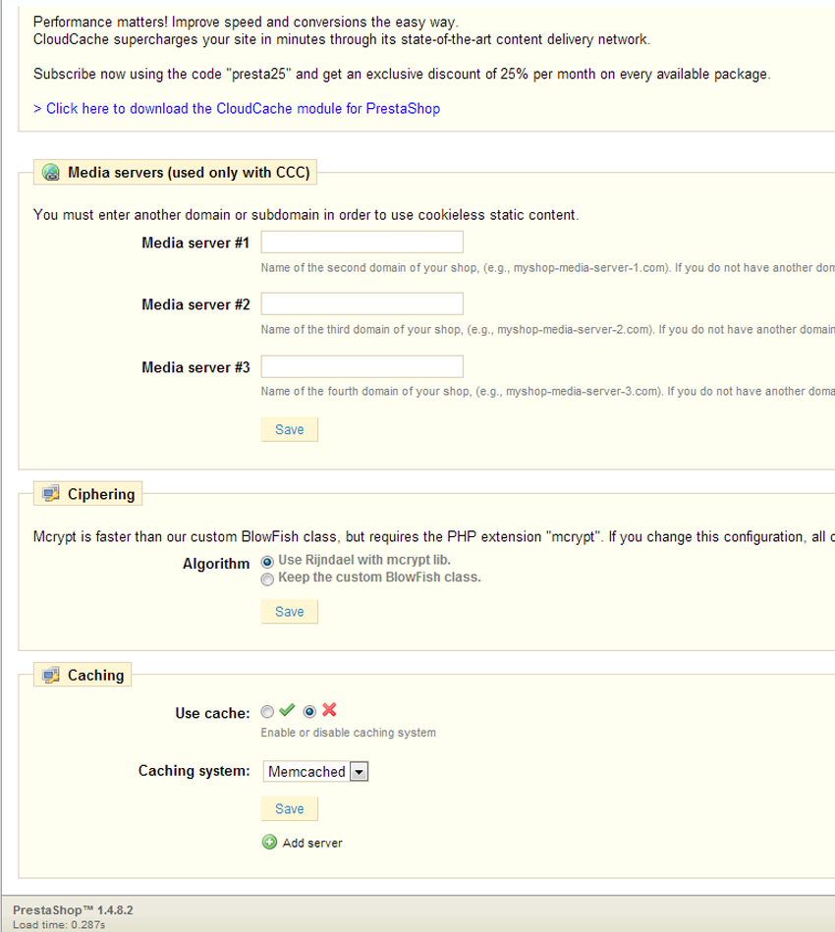The height and width of the screenshot is (932, 835).
Task: Click the Load time: 0.287s text
Action: [59, 925]
